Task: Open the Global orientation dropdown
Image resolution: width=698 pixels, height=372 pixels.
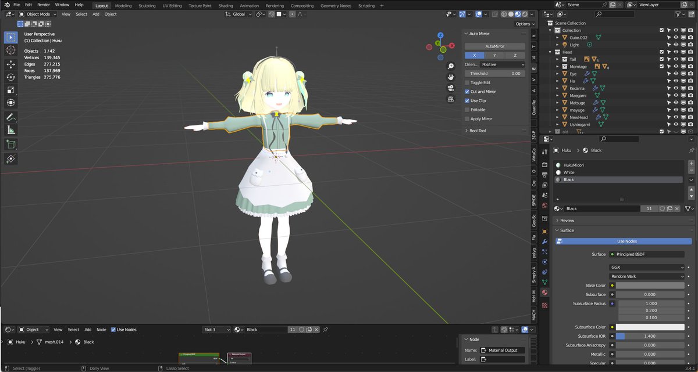Action: 239,14
